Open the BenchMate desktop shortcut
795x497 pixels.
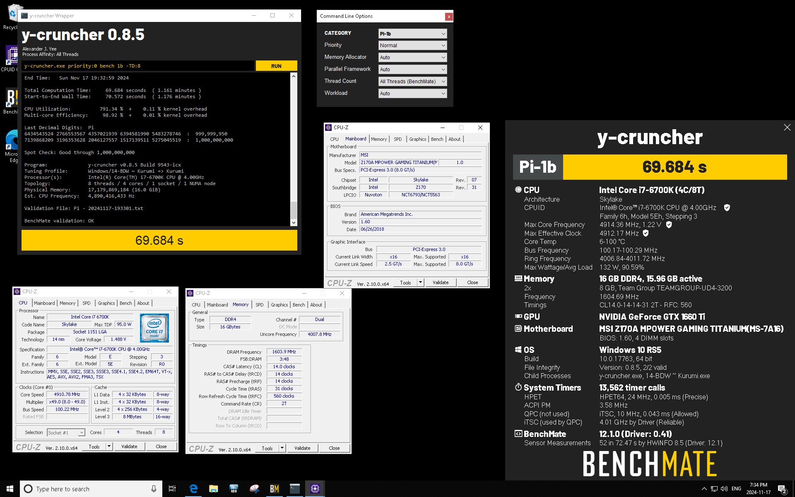pos(11,101)
